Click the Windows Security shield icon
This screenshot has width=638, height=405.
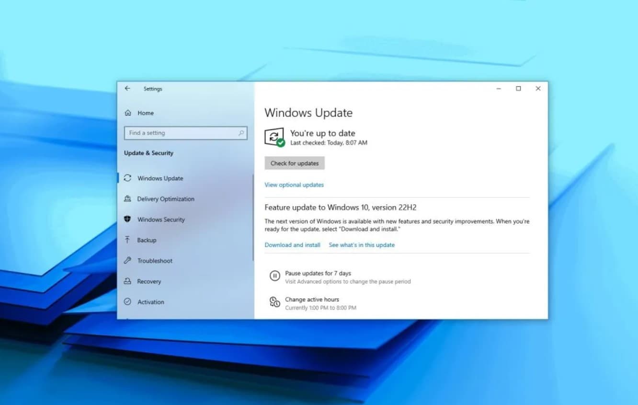click(127, 219)
